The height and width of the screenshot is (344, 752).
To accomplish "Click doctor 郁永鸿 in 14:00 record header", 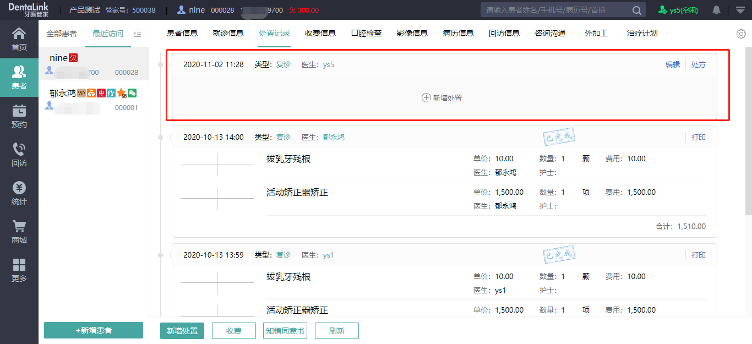I will pyautogui.click(x=334, y=137).
